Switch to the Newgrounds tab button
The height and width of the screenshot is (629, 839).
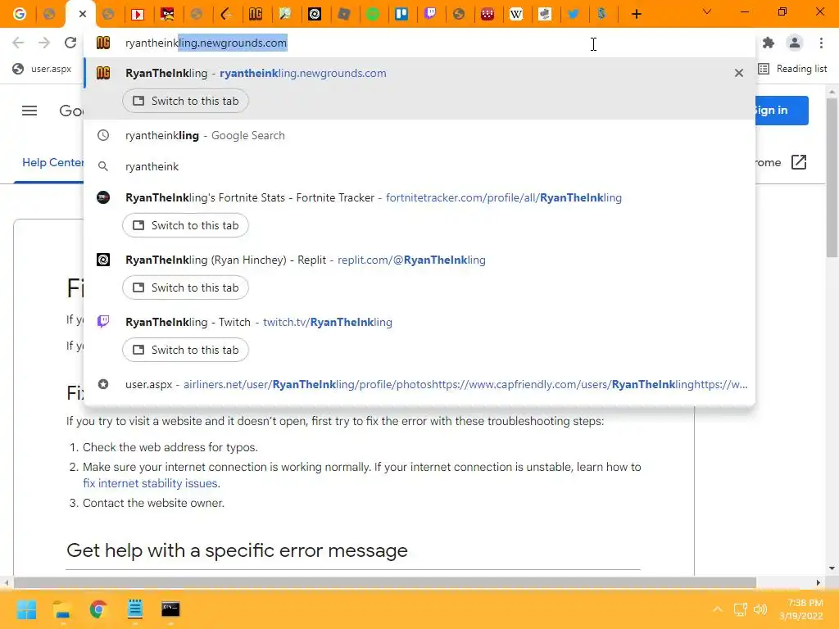[185, 101]
